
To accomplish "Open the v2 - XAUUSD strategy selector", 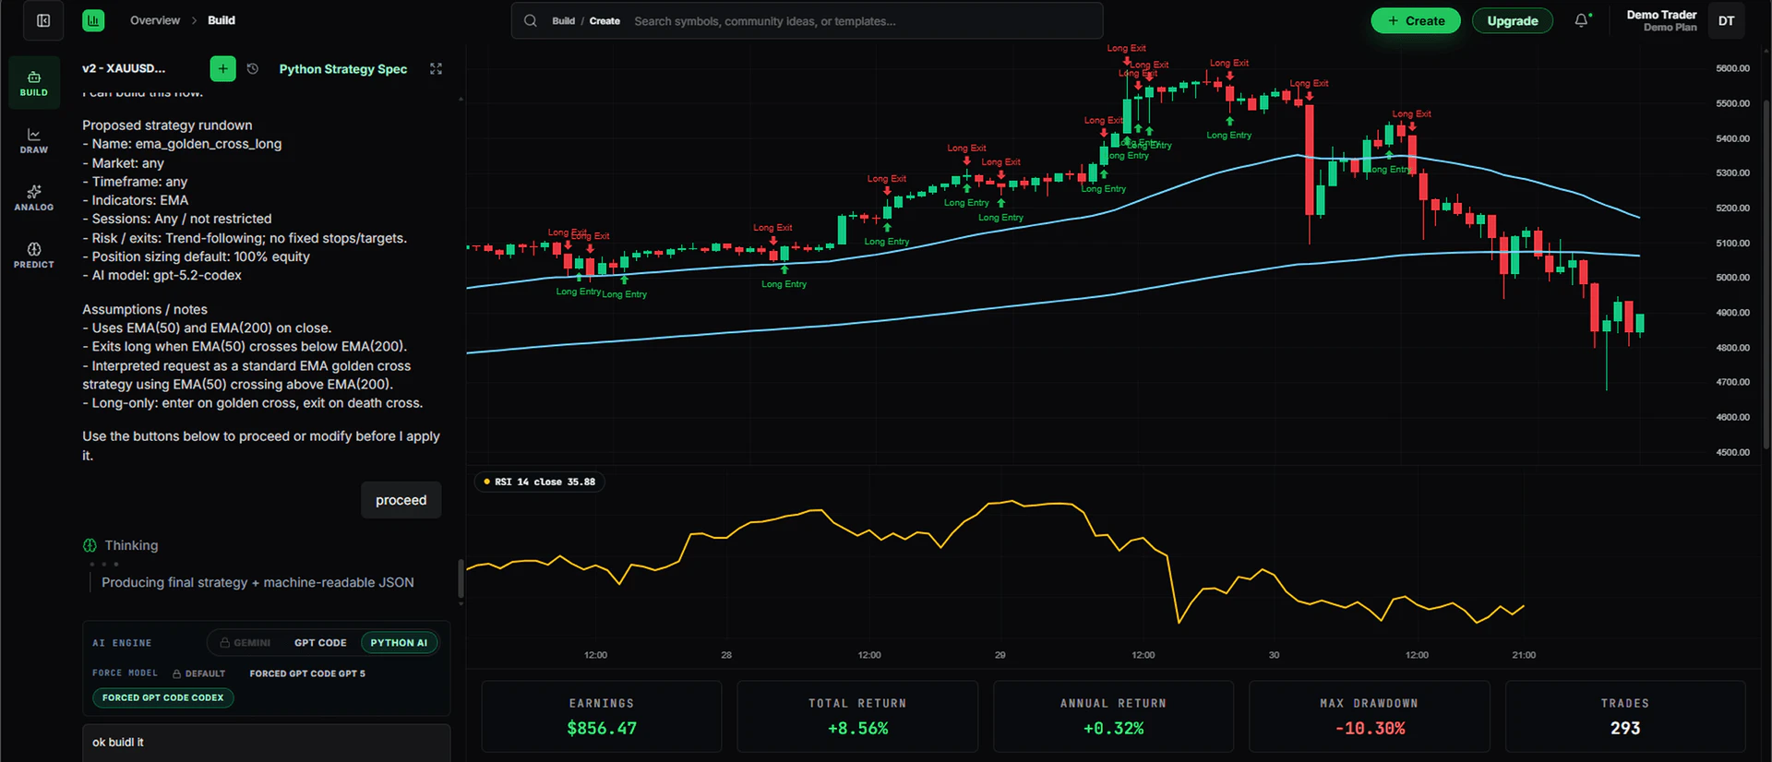I will (x=124, y=68).
